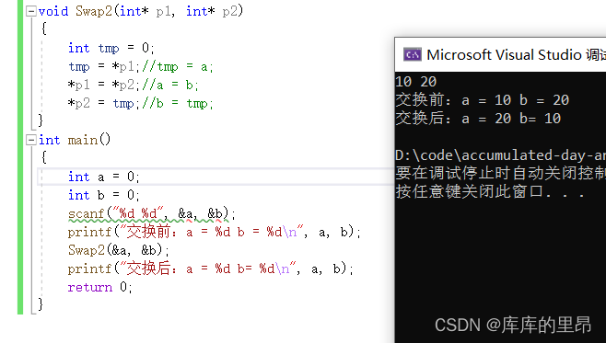The image size is (606, 343).
Task: Click the 'int main()' declaration
Action: (x=75, y=140)
